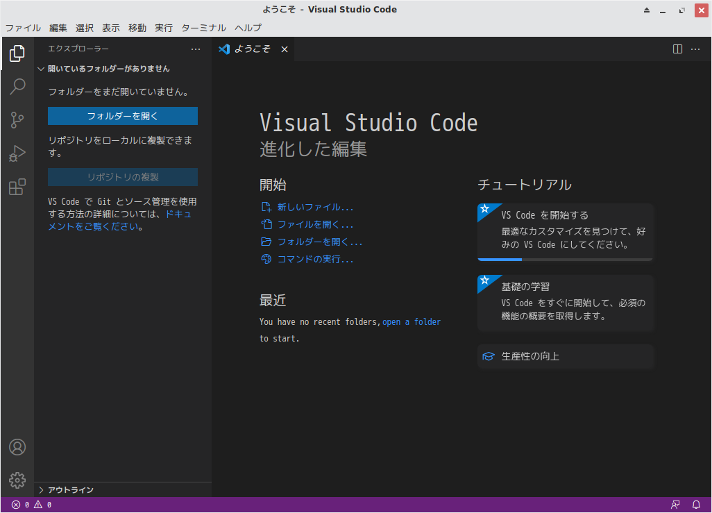Click the open a folder link
Image resolution: width=712 pixels, height=513 pixels.
click(x=412, y=321)
